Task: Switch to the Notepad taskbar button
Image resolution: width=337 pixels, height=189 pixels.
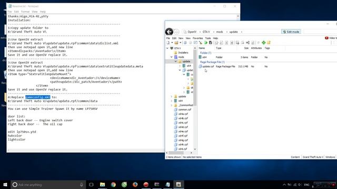Action: (x=167, y=184)
